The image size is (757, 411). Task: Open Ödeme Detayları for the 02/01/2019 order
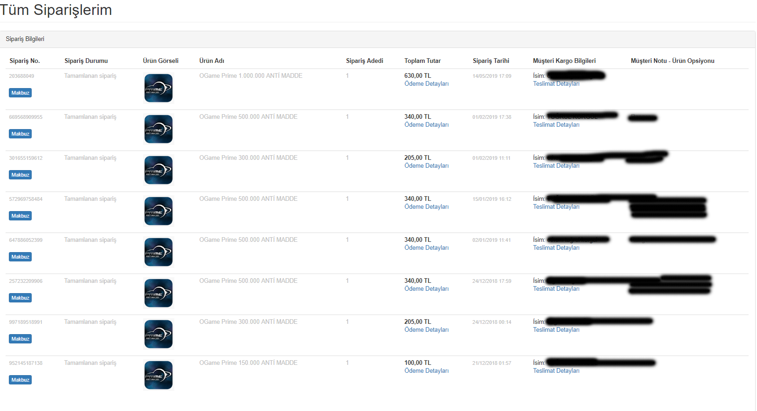(x=427, y=248)
